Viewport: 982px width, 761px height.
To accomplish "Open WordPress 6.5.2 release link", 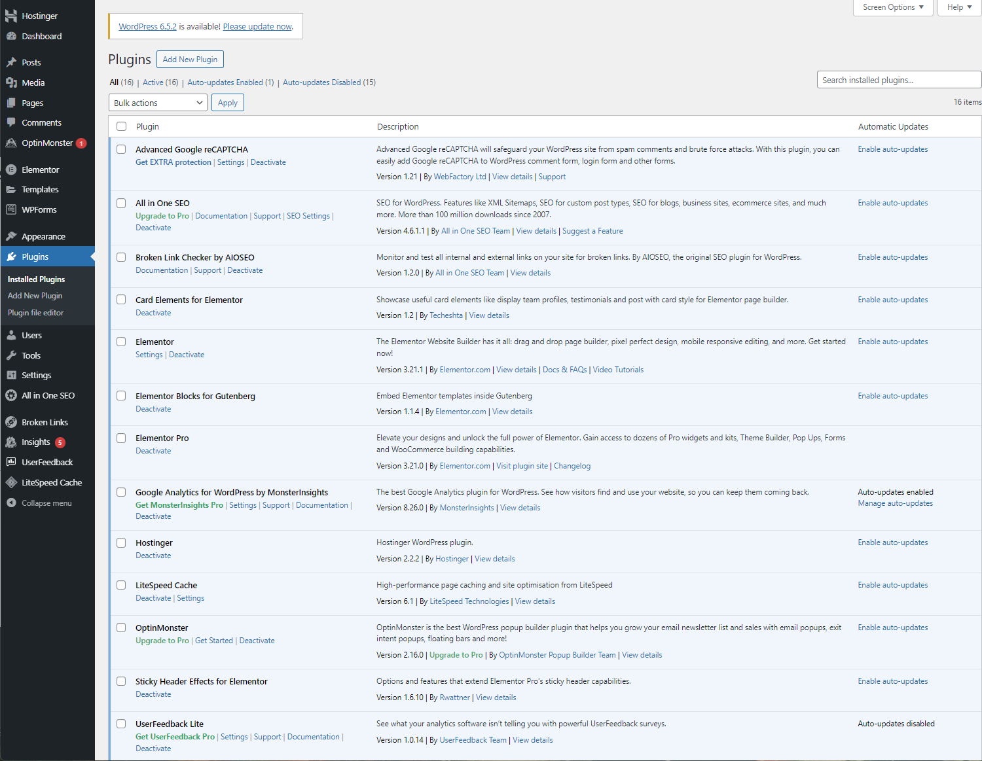I will coord(147,27).
